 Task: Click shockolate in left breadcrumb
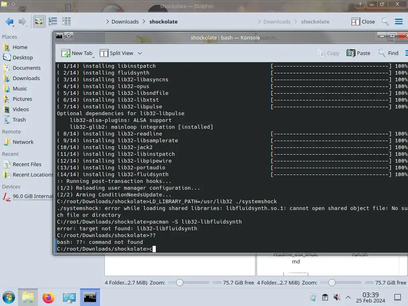pos(163,22)
